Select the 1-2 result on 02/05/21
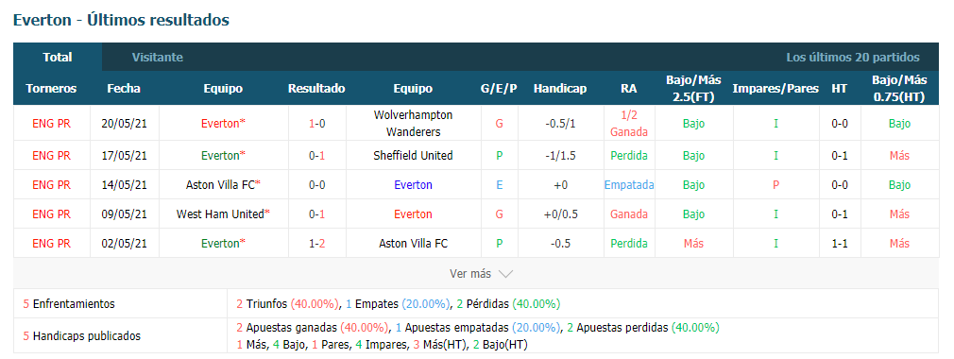 pos(316,244)
